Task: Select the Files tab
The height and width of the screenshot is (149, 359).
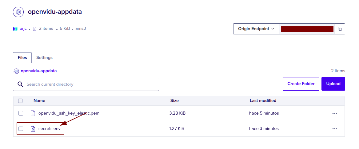Action: (22, 57)
